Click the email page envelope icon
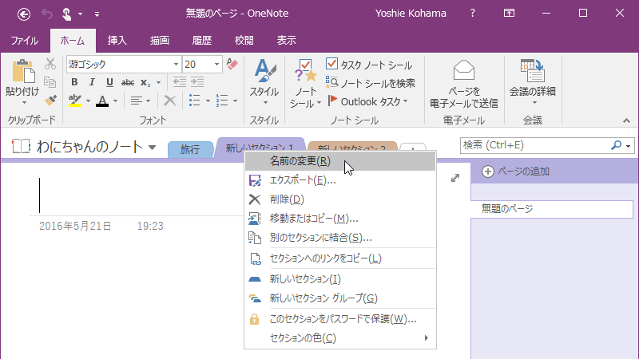The height and width of the screenshot is (359, 639). click(463, 73)
